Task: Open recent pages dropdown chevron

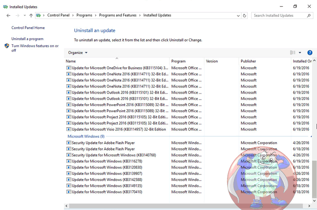Action: click(x=25, y=15)
